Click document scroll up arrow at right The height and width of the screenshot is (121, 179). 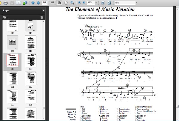coord(177,9)
